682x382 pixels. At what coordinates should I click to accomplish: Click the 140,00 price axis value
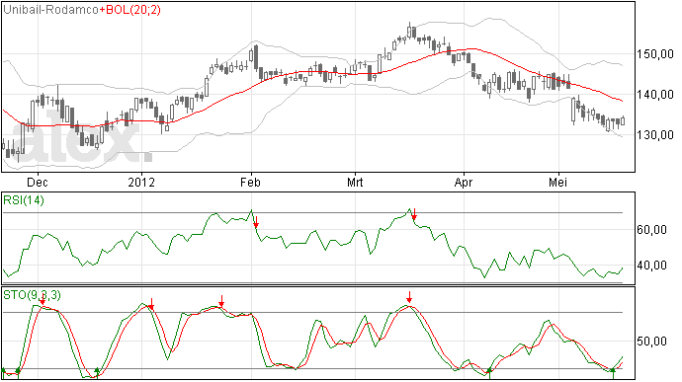coord(654,95)
